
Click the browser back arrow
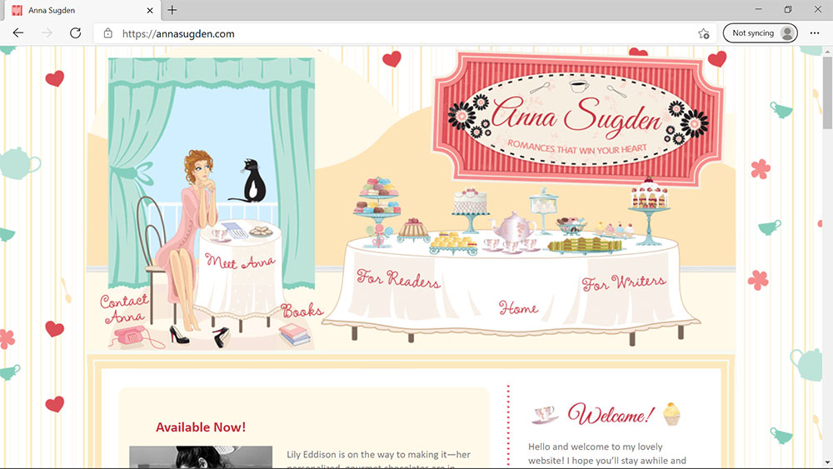[x=18, y=33]
